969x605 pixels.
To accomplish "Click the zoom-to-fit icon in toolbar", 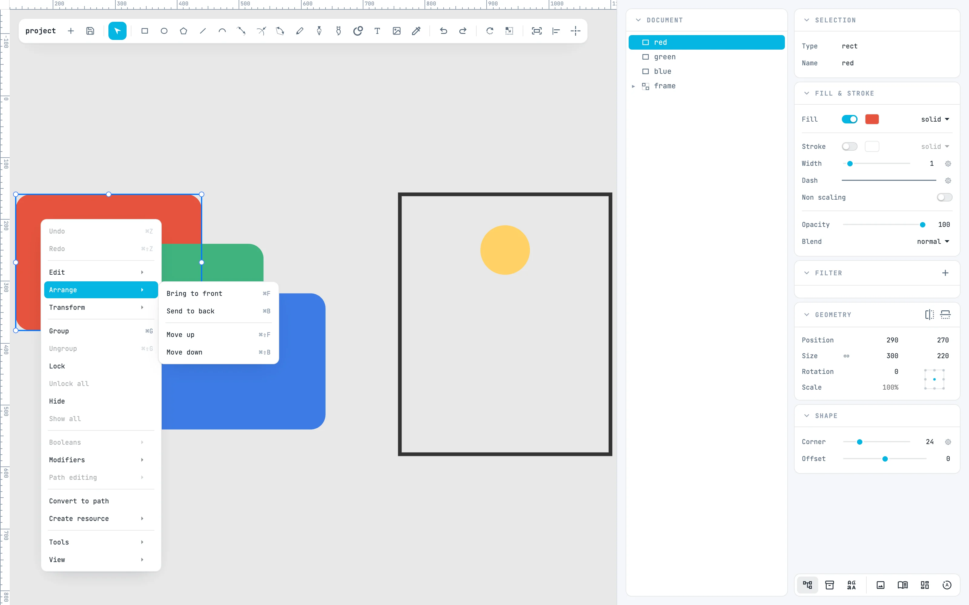I will (537, 31).
